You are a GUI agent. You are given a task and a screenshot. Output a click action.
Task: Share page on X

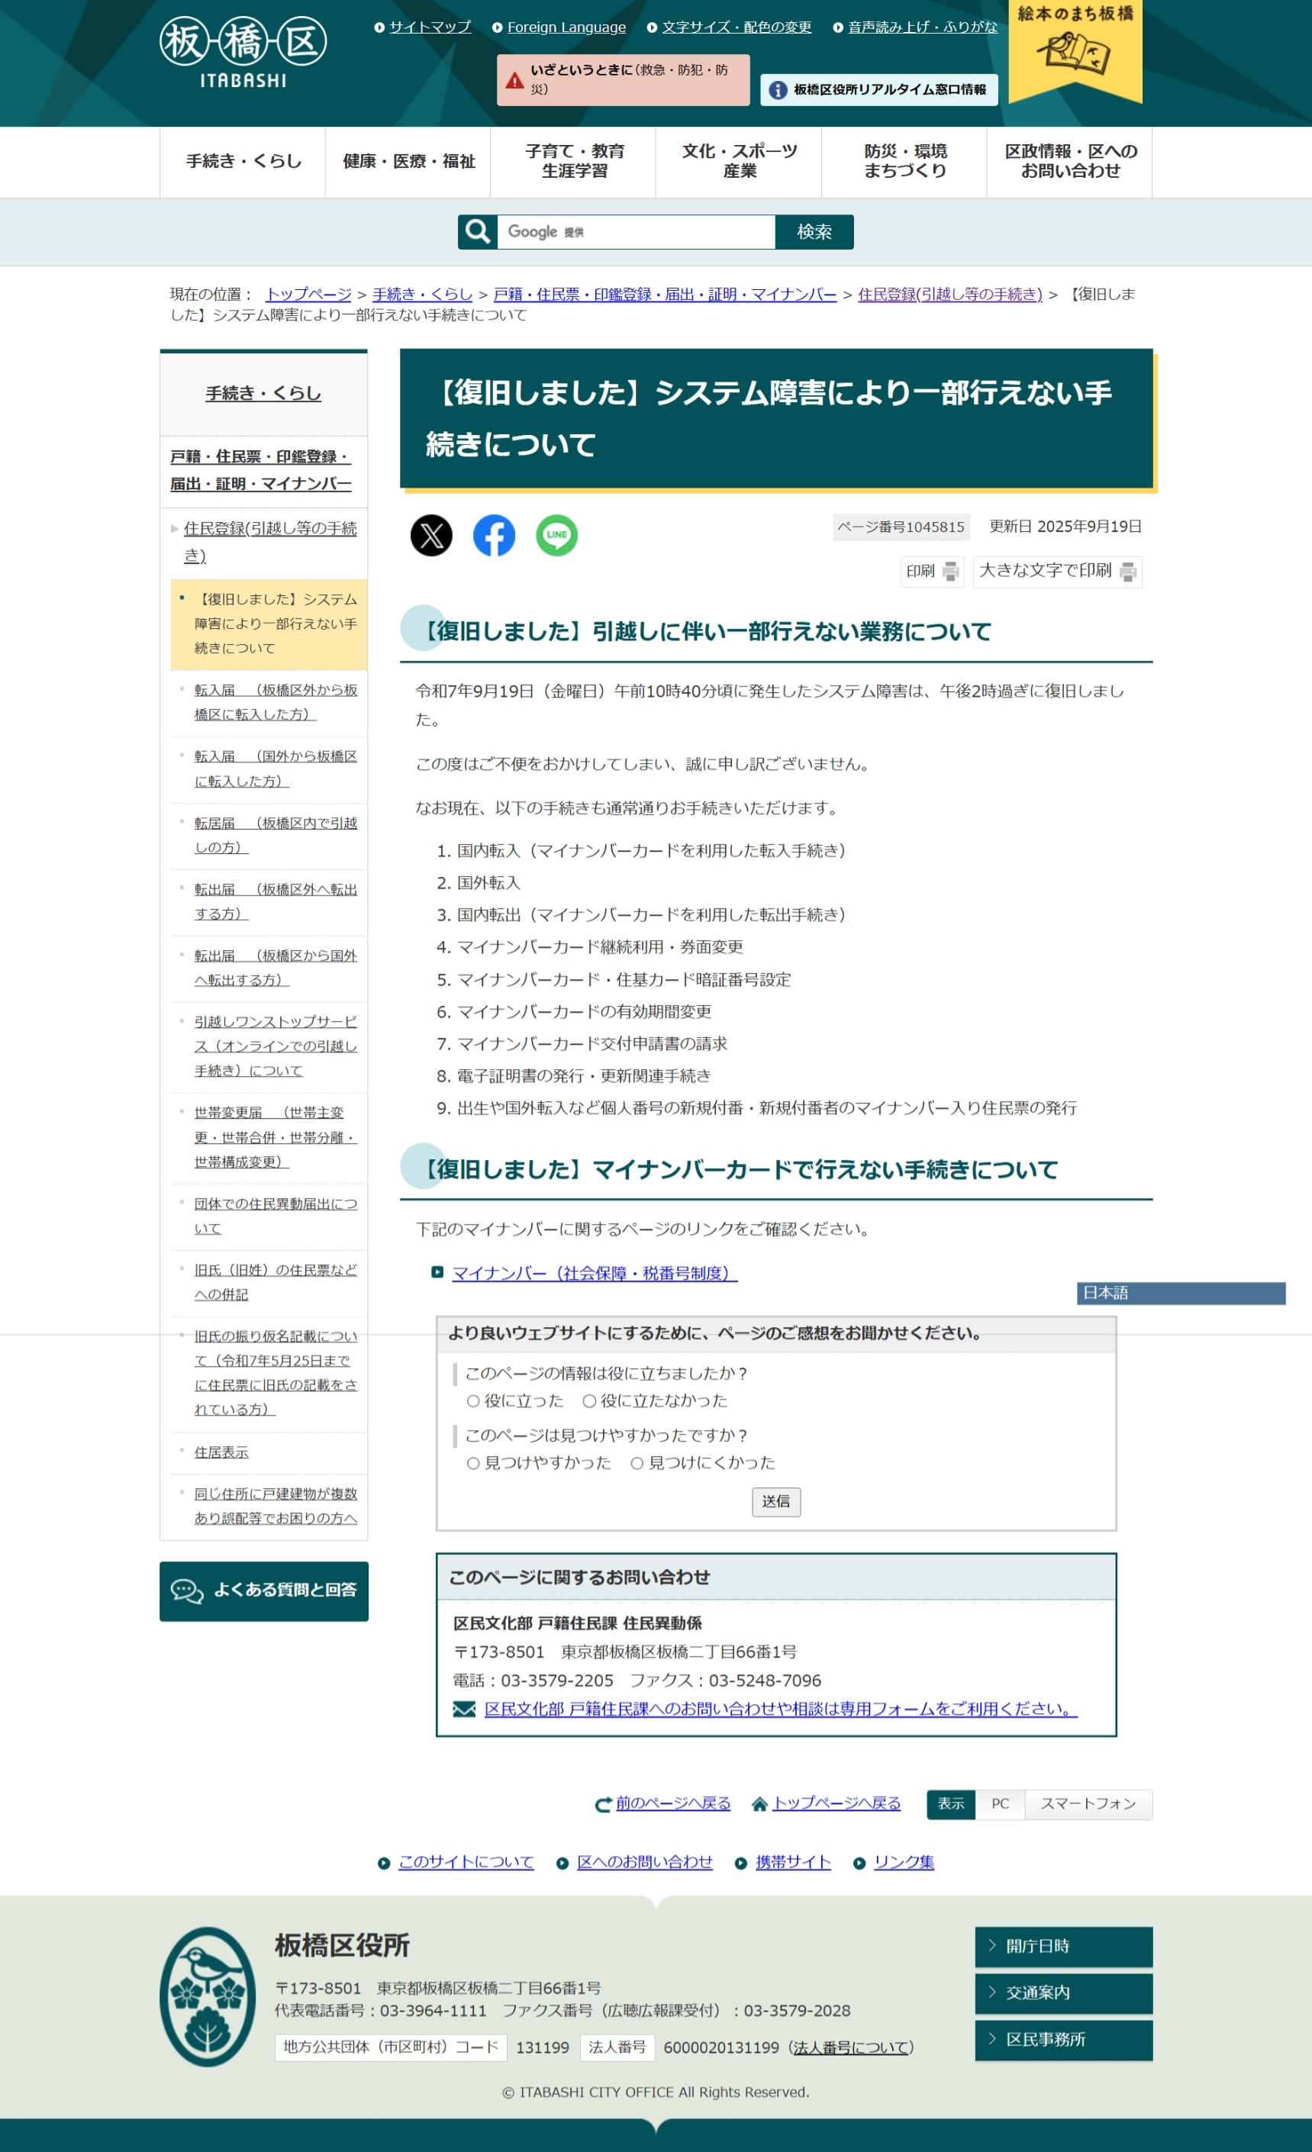click(431, 536)
